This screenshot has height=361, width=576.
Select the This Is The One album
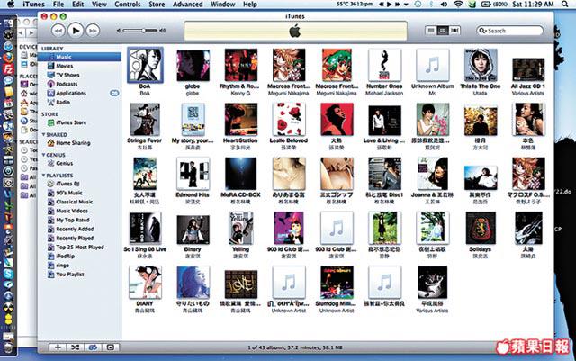pos(480,66)
